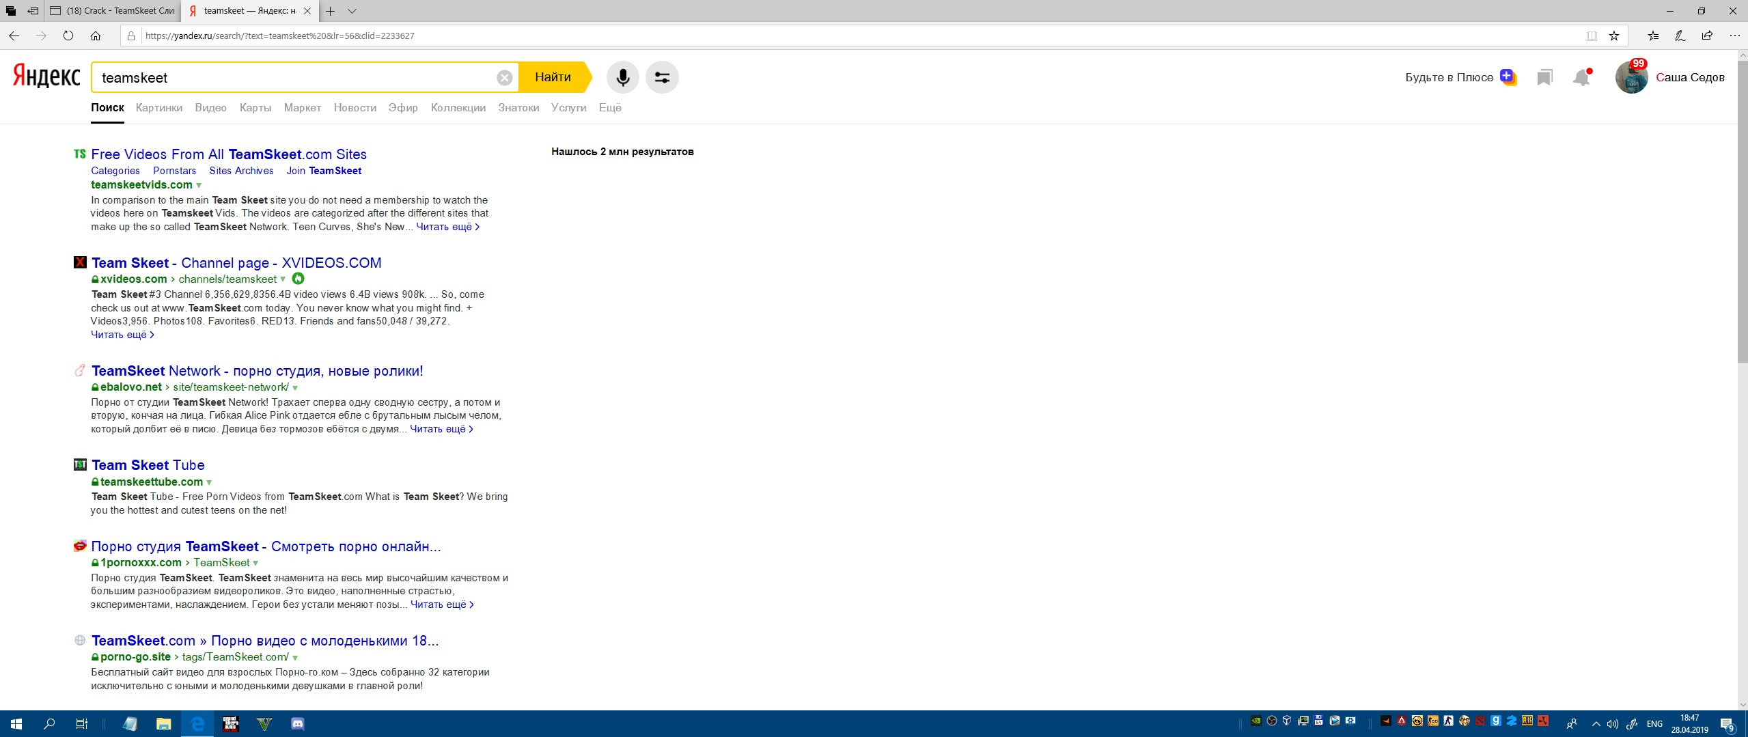Screen dimensions: 1748x737
Task: Go to the browser home page
Action: pyautogui.click(x=96, y=36)
